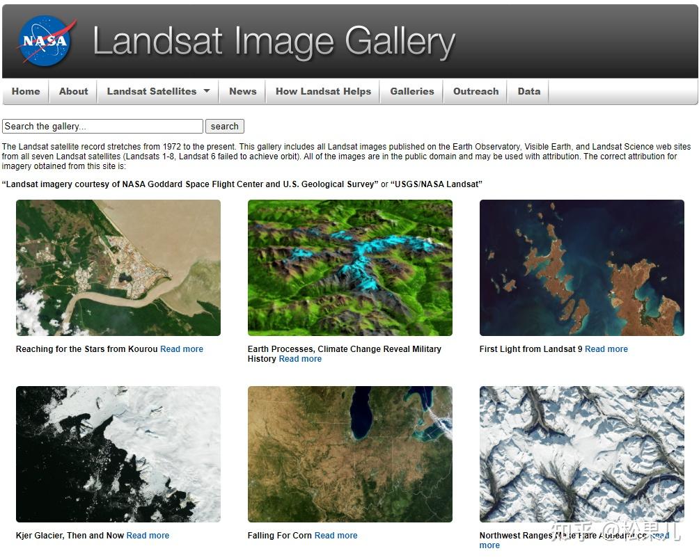Click the Landsat Satellites dropdown arrow
This screenshot has height=560, width=699.
[x=207, y=91]
